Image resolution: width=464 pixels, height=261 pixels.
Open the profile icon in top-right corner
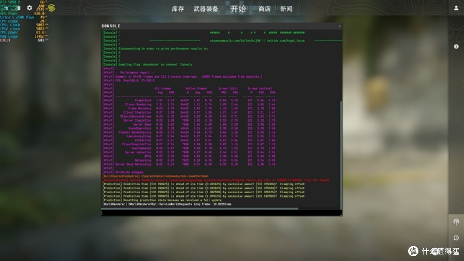click(x=456, y=8)
